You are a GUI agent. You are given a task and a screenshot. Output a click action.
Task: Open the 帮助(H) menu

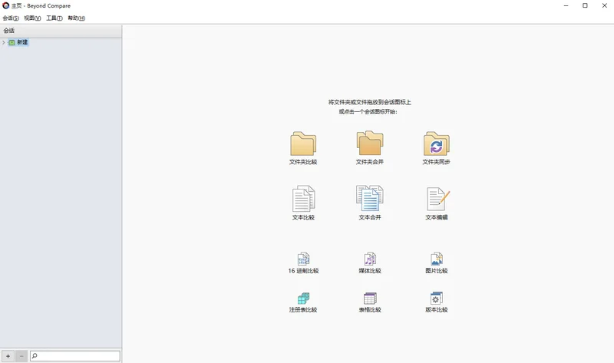[x=76, y=18]
